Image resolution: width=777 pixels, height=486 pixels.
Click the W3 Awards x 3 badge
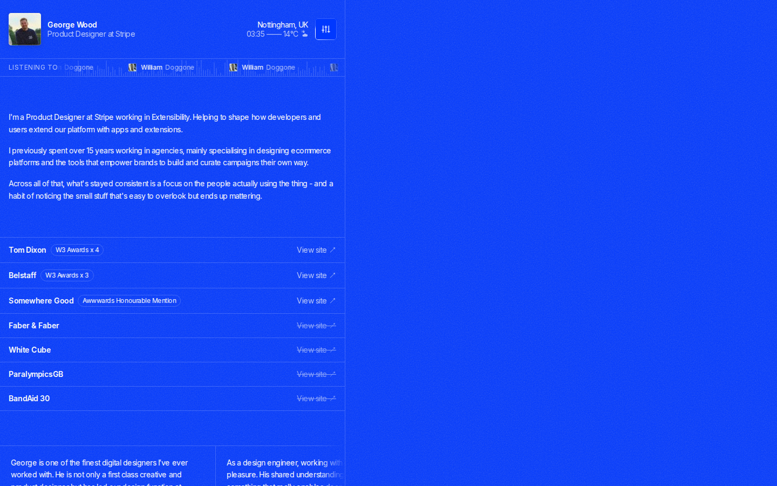pyautogui.click(x=67, y=275)
